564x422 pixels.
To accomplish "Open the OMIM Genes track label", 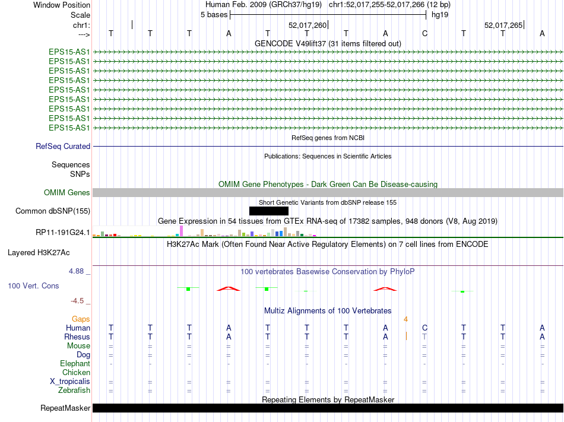I will click(x=66, y=193).
